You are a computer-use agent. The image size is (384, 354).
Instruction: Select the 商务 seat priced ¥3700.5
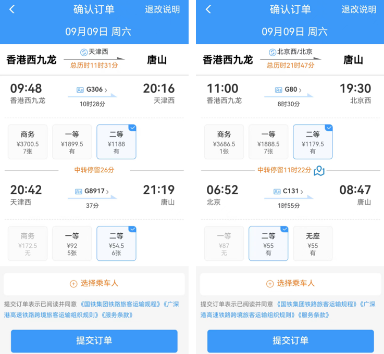coord(28,142)
